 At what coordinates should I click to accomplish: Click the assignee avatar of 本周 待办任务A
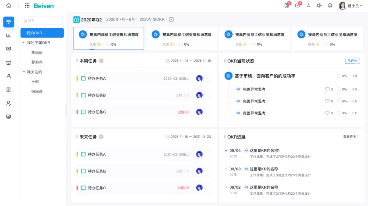(199, 78)
